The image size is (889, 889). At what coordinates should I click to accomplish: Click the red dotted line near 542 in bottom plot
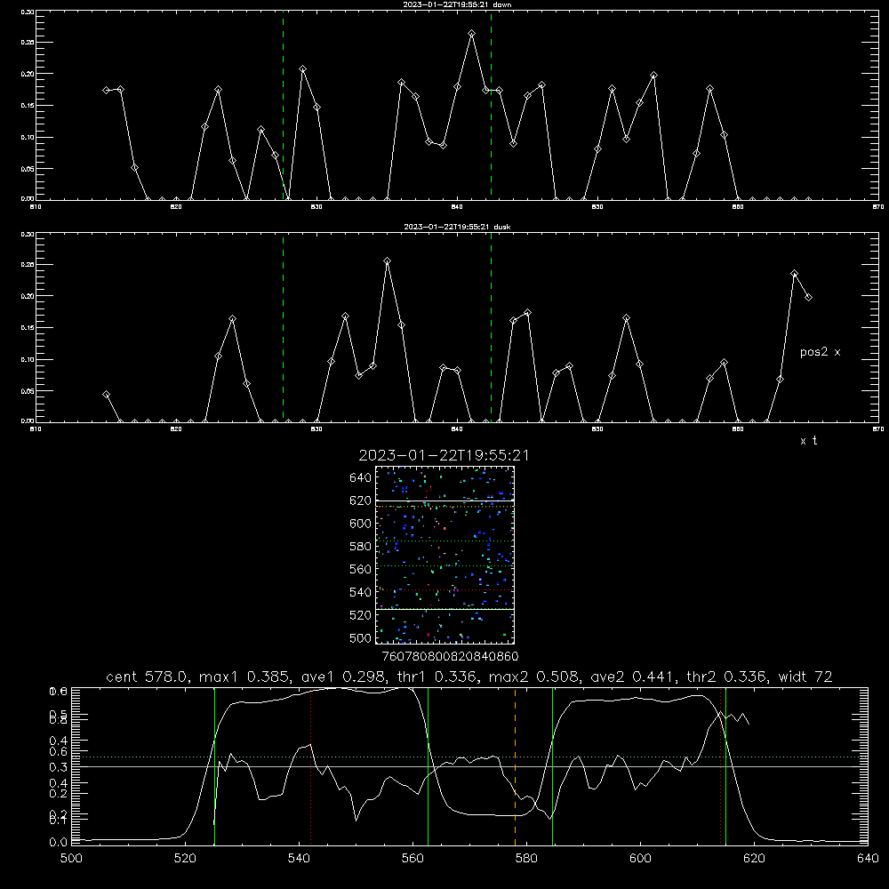click(x=310, y=765)
